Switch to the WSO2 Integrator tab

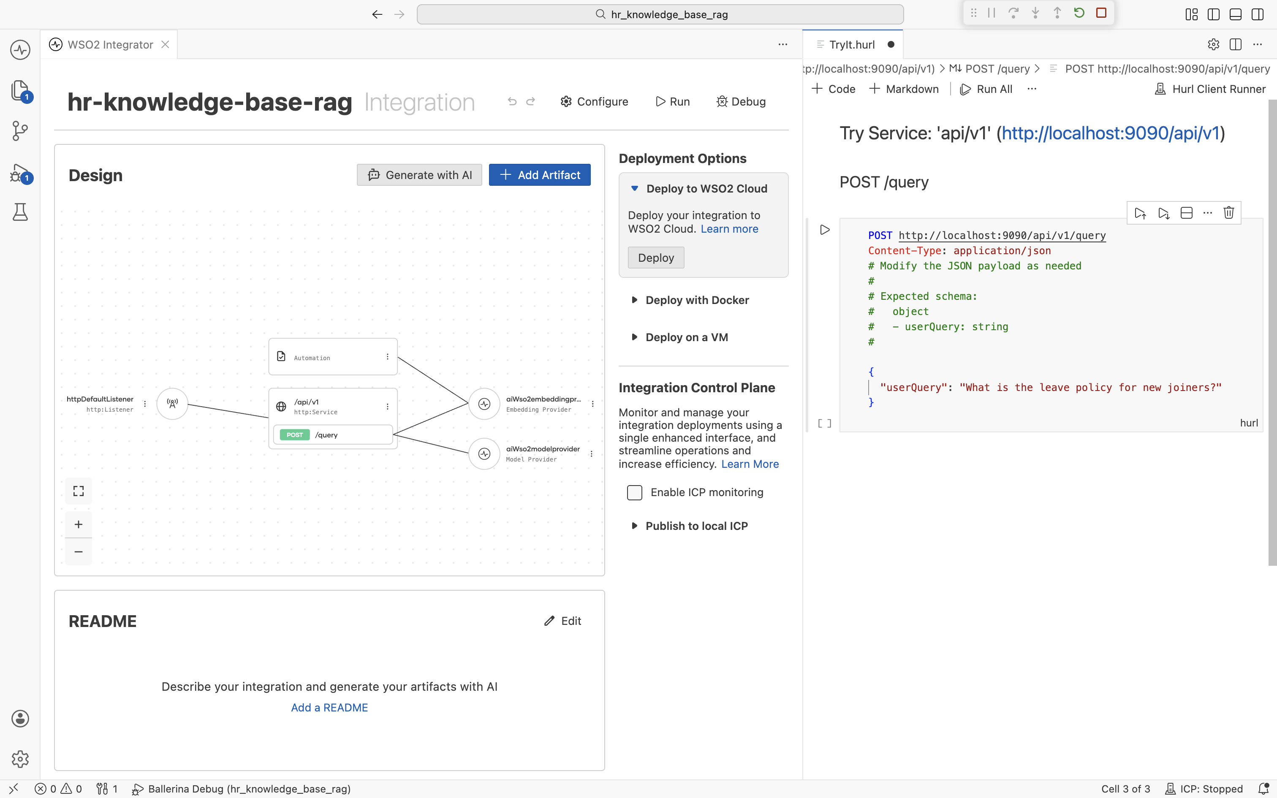click(x=109, y=45)
